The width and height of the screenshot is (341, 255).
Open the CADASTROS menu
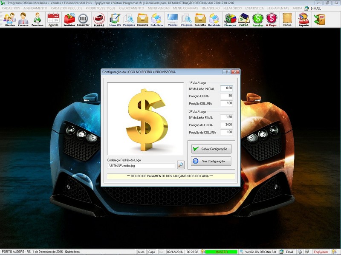[x=11, y=8]
